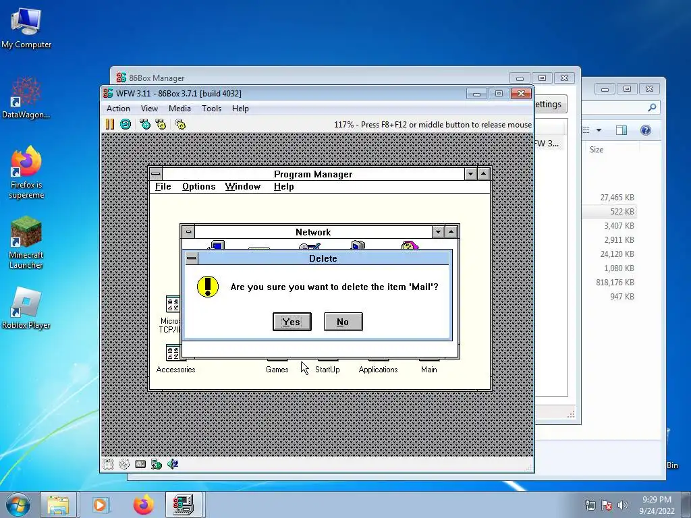Image resolution: width=691 pixels, height=518 pixels.
Task: Open the Action menu in 86Box
Action: [118, 109]
